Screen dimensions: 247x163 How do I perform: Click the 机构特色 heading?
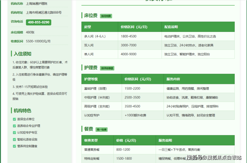coord(22,110)
